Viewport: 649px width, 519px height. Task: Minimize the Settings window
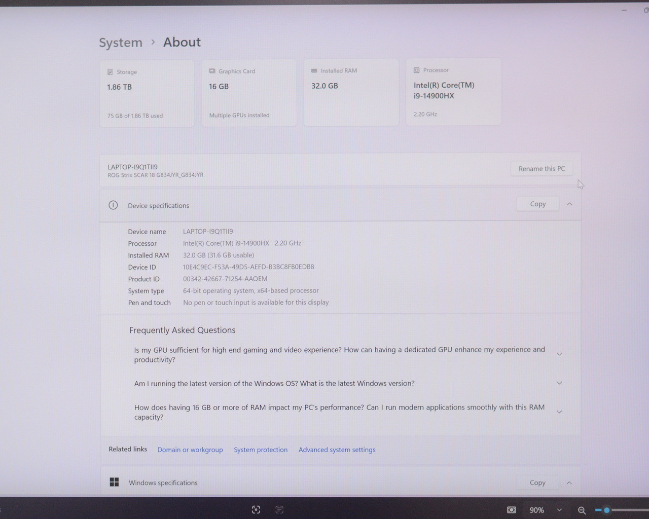[624, 10]
